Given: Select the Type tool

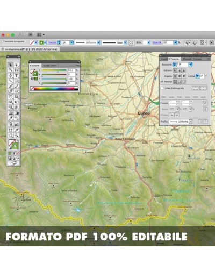Looking at the screenshot, I should (16, 75).
